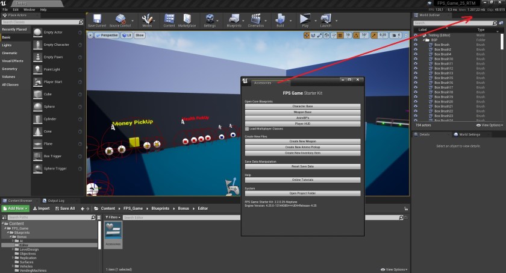This screenshot has height=273, width=506.
Task: Open editor Settings from the toolbar
Action: coord(210,20)
